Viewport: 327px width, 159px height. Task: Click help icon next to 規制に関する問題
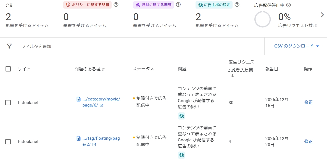(178, 5)
